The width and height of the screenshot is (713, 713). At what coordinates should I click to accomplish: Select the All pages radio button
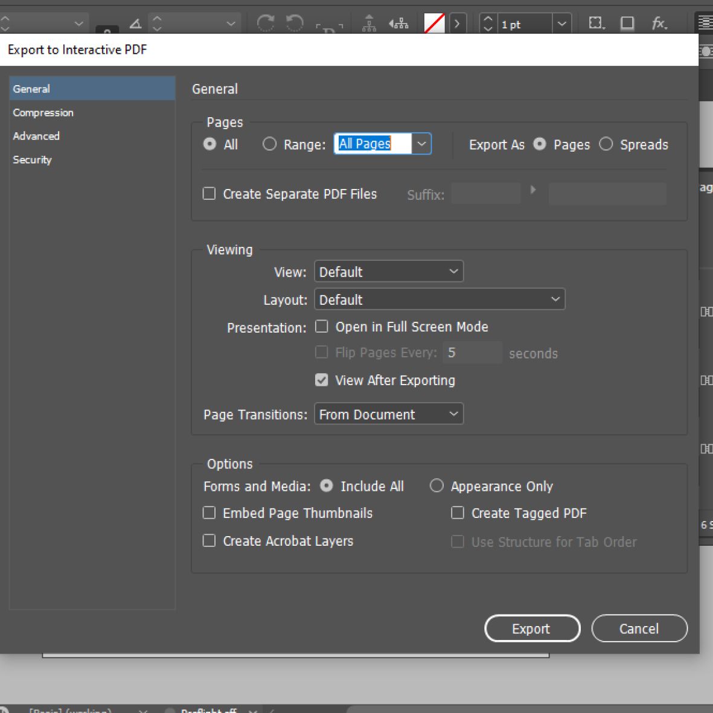coord(209,144)
